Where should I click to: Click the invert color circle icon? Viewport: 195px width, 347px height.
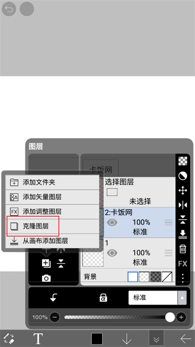click(x=183, y=176)
